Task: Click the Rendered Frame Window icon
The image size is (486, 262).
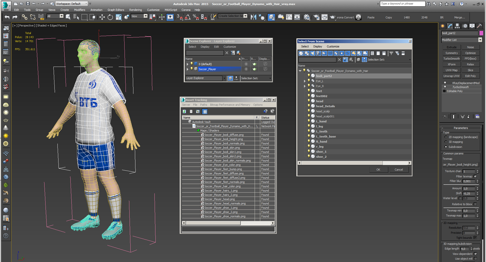Action: click(x=324, y=17)
